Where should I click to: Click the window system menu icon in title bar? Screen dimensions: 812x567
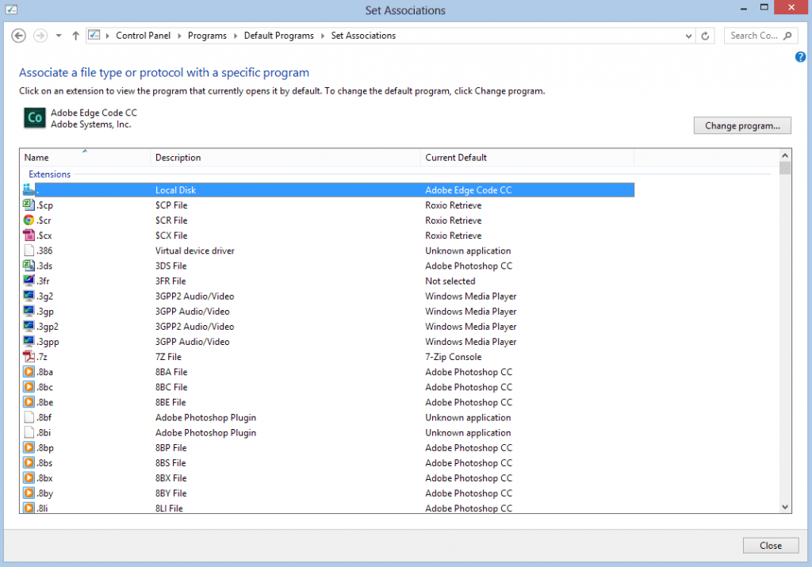[x=11, y=10]
